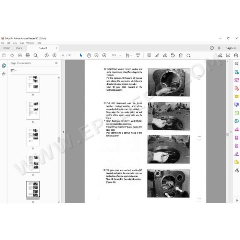Select the highlight text pen tool

coord(157,56)
